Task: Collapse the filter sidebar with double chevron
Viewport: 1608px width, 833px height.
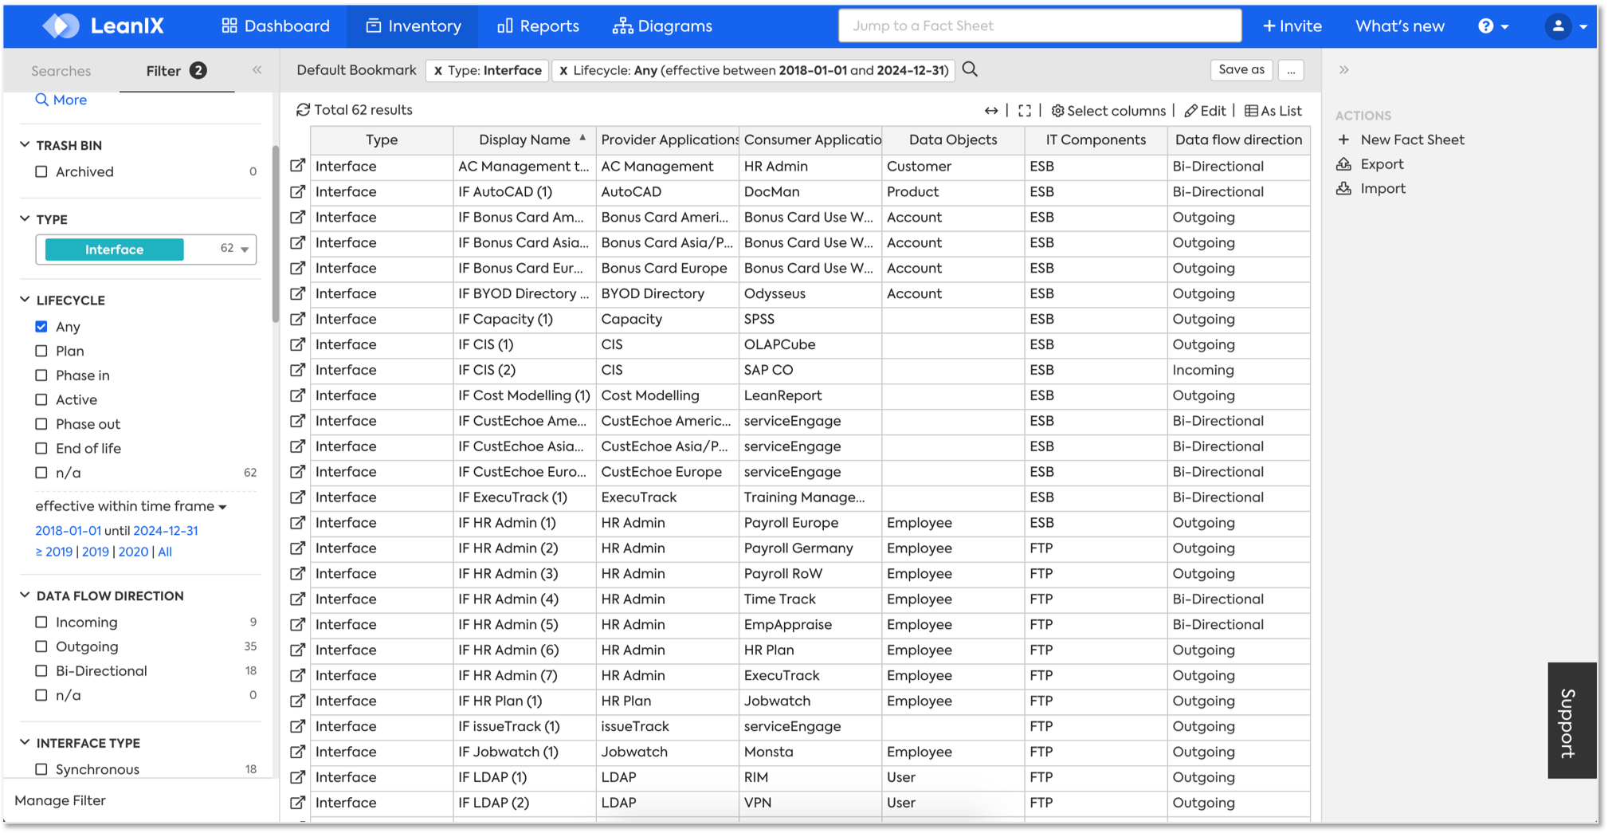Action: pos(257,69)
